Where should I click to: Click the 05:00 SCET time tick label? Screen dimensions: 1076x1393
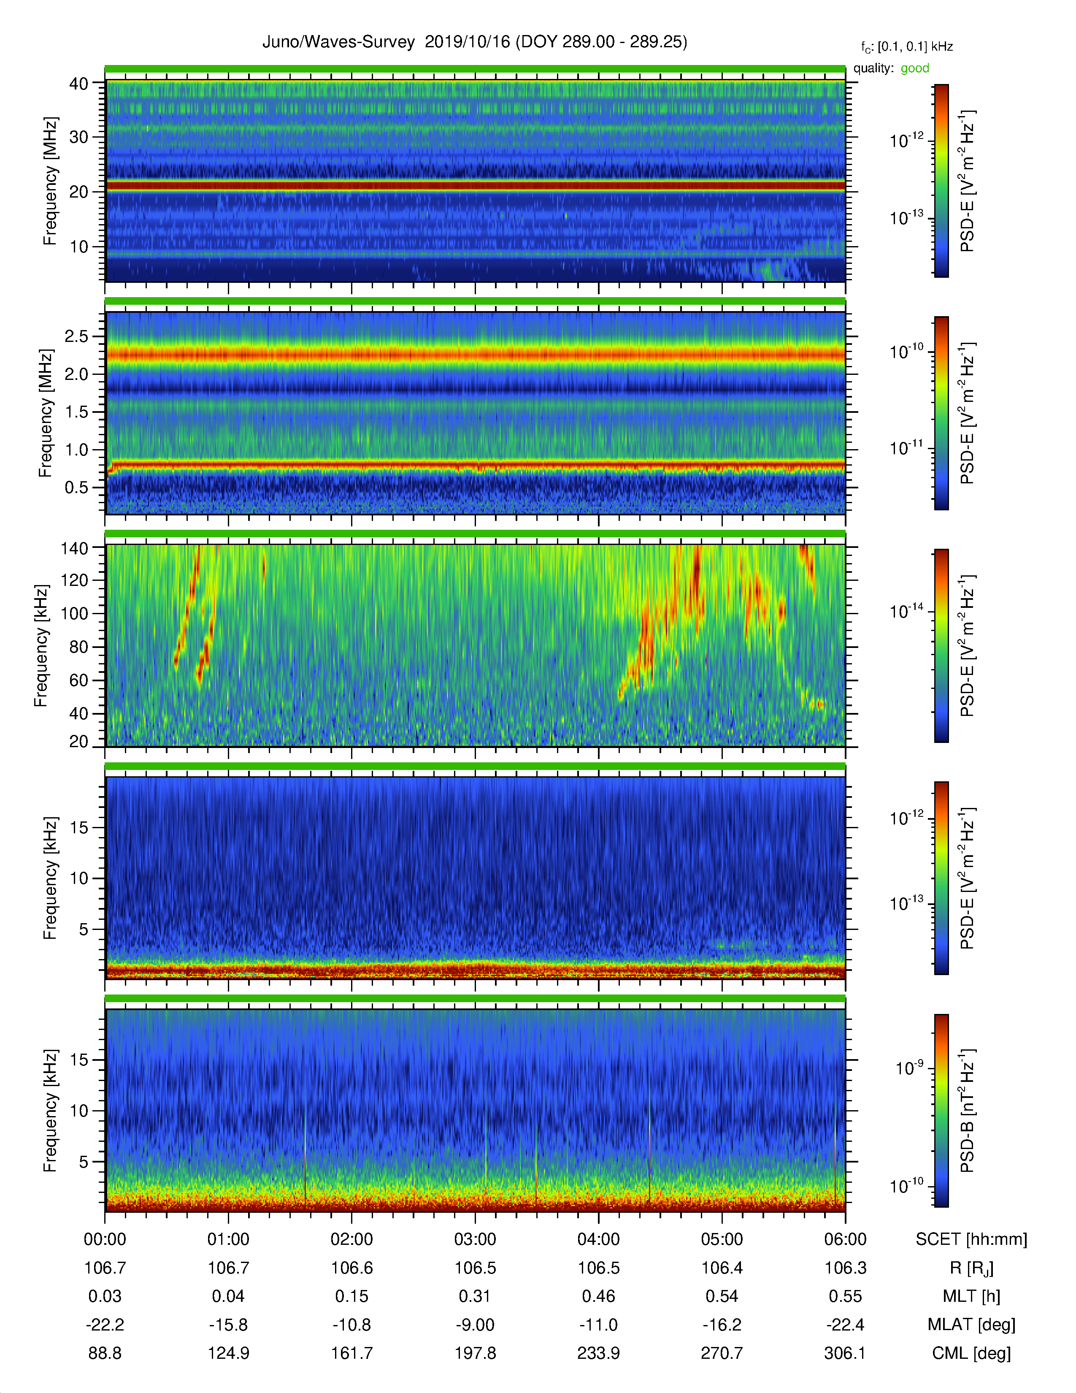[722, 1239]
